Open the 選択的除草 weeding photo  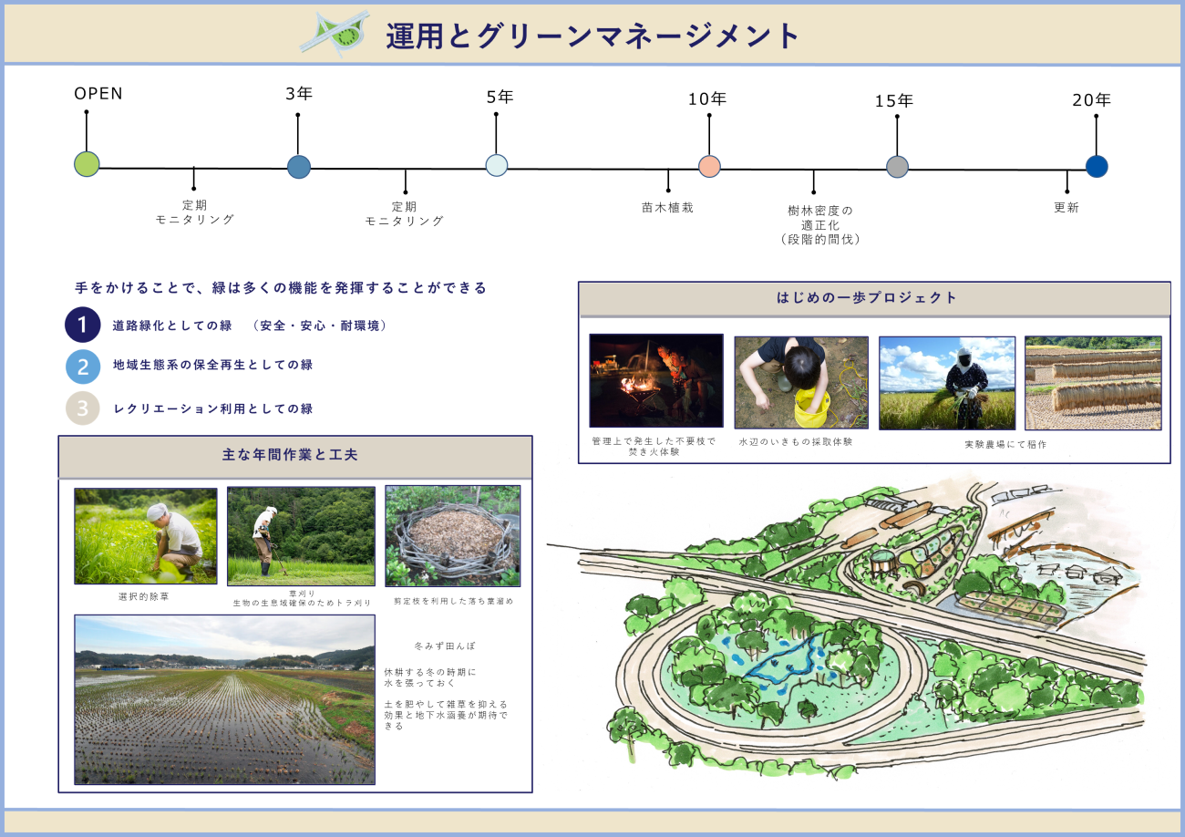click(146, 535)
